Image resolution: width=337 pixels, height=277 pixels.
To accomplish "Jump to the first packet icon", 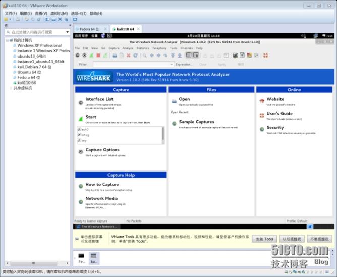I will pos(173,56).
